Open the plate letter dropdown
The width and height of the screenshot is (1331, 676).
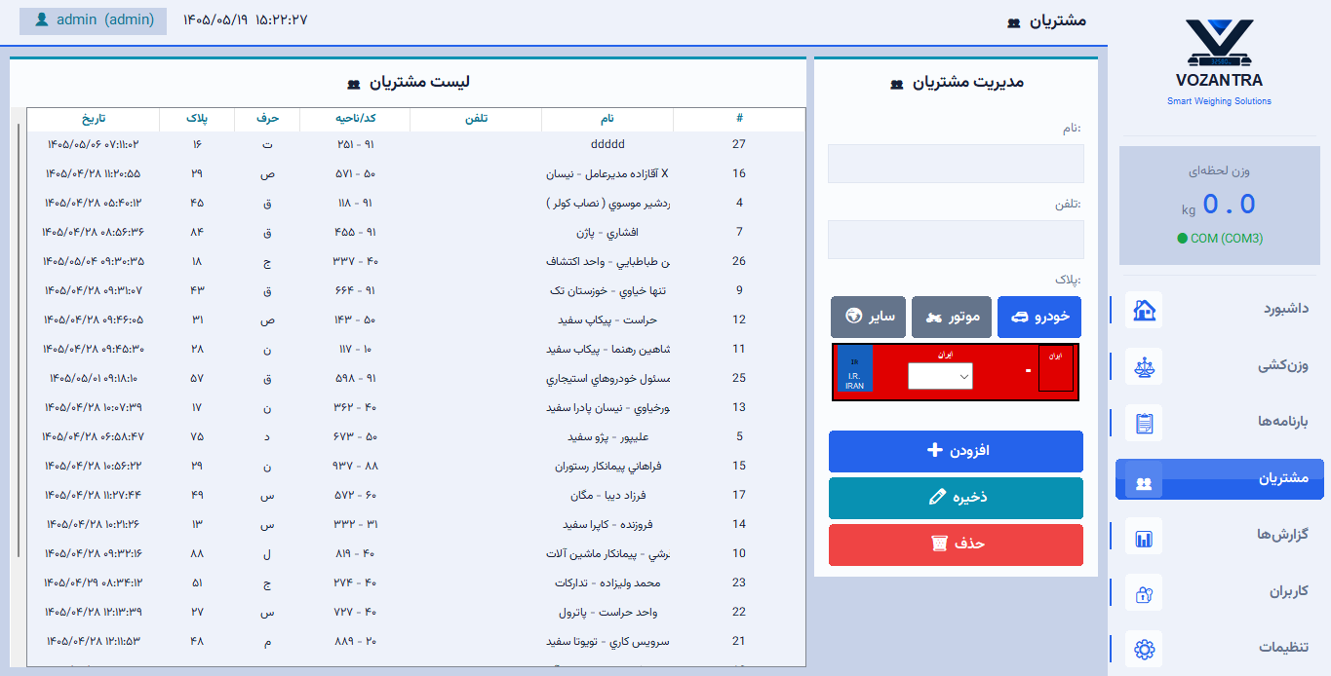point(940,376)
